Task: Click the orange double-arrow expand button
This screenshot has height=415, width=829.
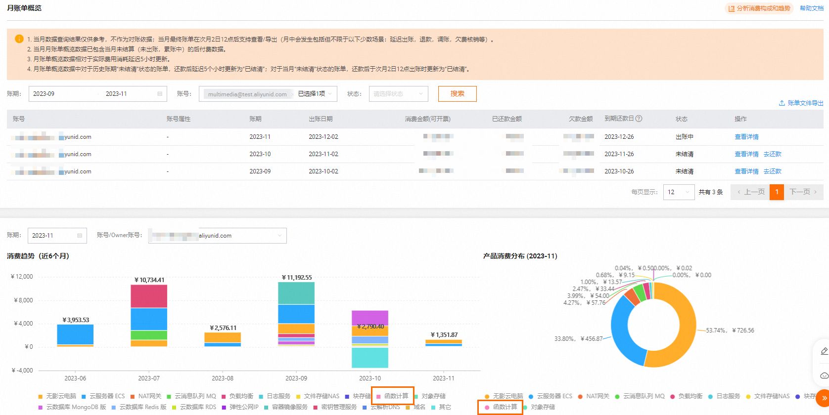Action: click(x=824, y=398)
